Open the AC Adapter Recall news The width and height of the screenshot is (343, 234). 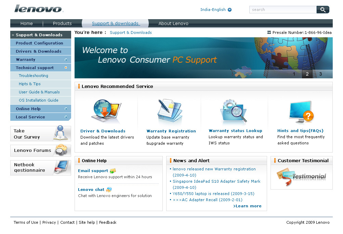pos(207,200)
